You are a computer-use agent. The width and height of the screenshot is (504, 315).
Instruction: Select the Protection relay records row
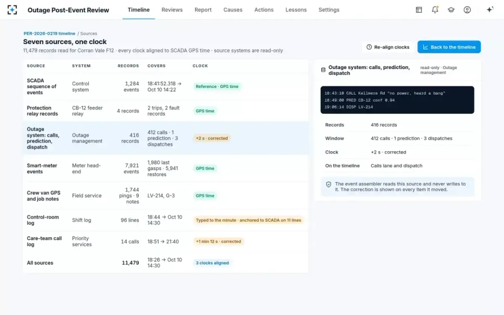[165, 111]
